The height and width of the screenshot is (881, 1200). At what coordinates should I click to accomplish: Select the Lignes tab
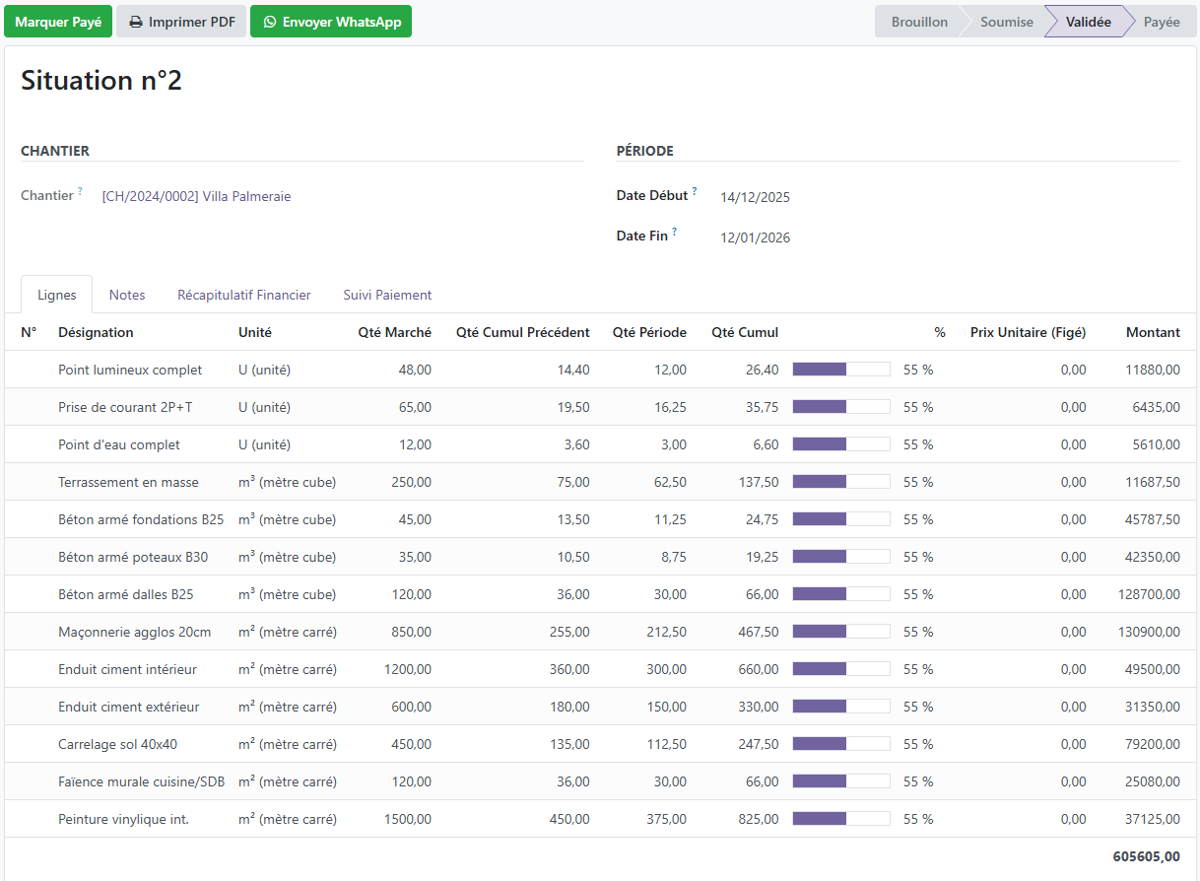pos(57,295)
